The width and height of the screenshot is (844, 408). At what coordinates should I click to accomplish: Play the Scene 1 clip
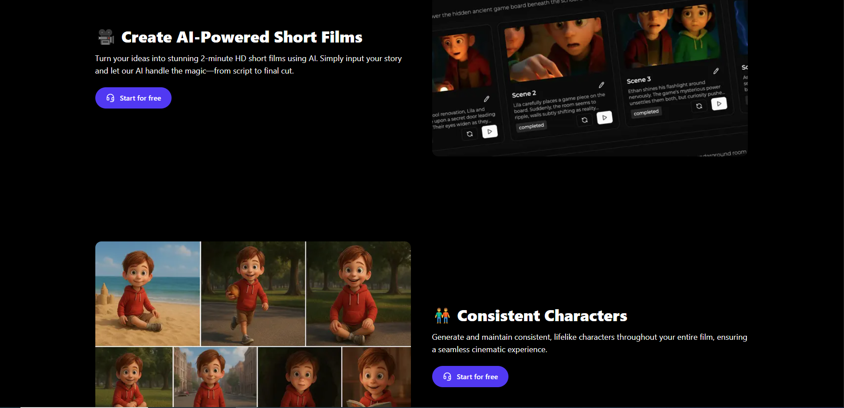[489, 132]
